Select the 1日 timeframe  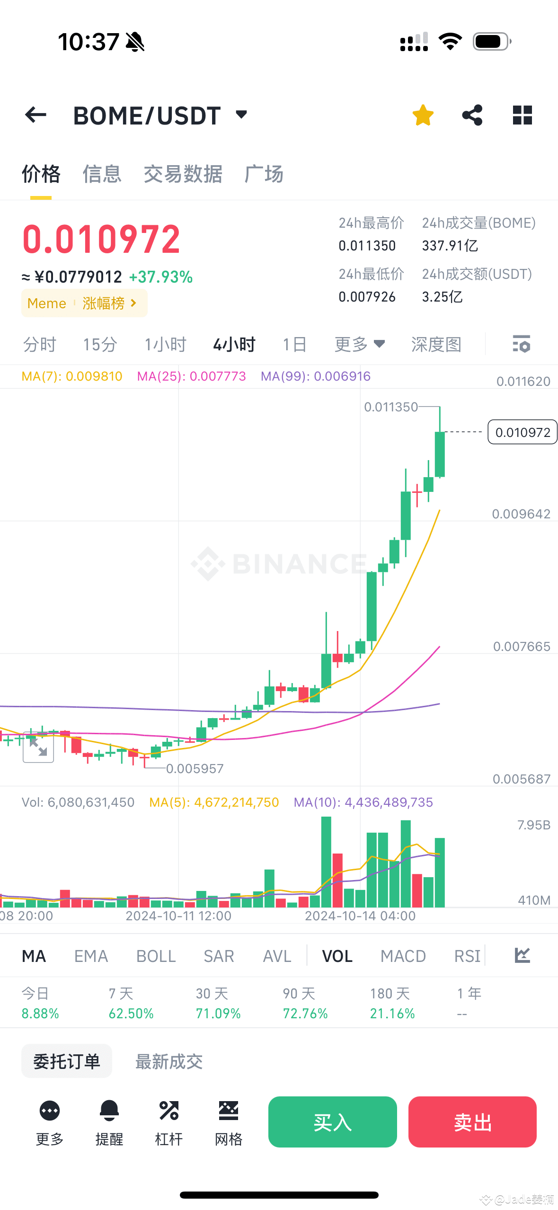tap(295, 344)
